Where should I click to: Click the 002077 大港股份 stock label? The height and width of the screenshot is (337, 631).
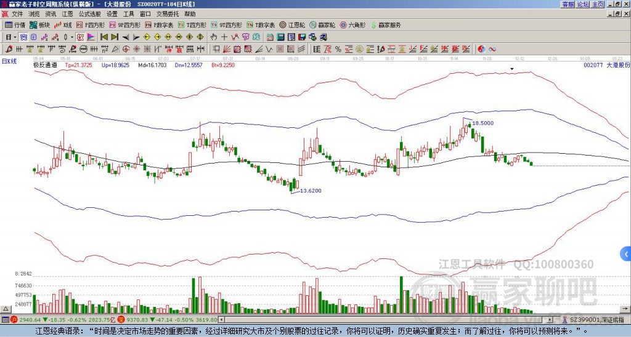pos(606,65)
